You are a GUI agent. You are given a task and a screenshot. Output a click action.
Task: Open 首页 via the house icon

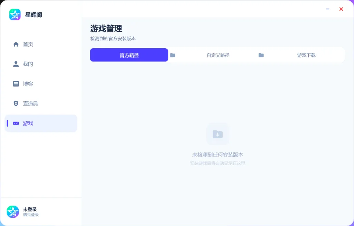coord(16,44)
